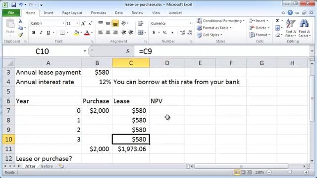Select the After sheet tab
The height and width of the screenshot is (178, 317).
[x=30, y=166]
